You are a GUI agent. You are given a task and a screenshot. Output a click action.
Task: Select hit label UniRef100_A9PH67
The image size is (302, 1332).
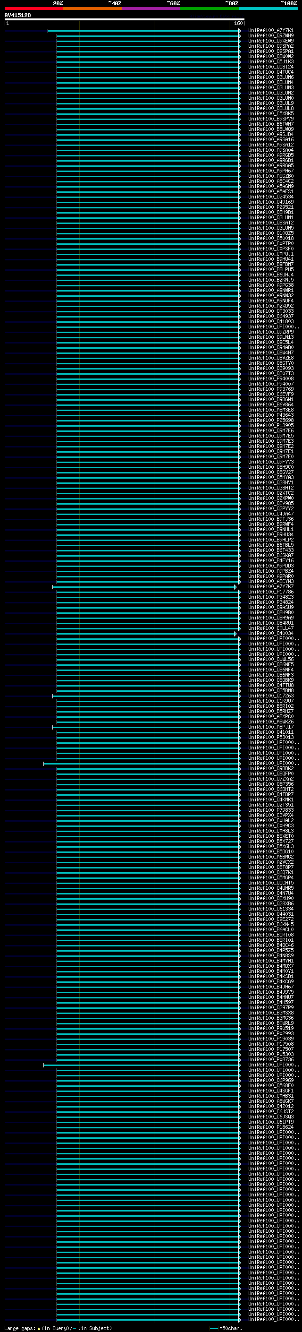[271, 171]
